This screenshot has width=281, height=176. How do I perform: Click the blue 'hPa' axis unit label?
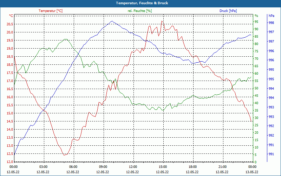click(x=271, y=16)
